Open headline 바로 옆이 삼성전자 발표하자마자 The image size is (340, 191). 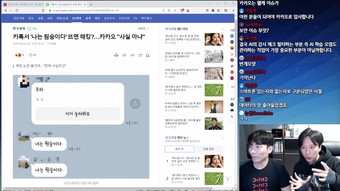182,72
